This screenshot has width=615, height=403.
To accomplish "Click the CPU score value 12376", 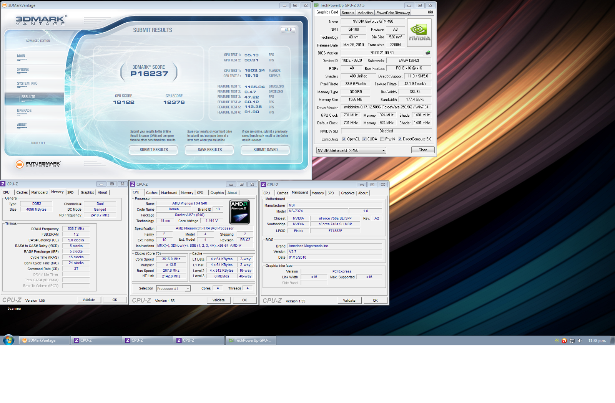I will (174, 102).
